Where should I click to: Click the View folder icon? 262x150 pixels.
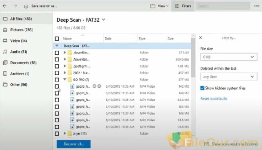point(153,6)
